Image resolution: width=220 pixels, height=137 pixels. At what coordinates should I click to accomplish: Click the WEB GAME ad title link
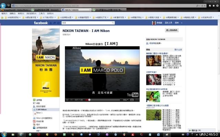[157, 89]
